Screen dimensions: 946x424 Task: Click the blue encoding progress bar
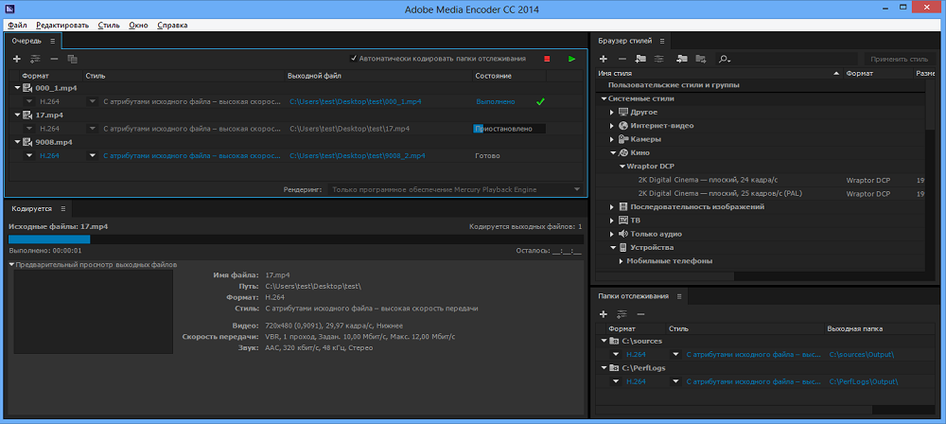click(x=49, y=239)
